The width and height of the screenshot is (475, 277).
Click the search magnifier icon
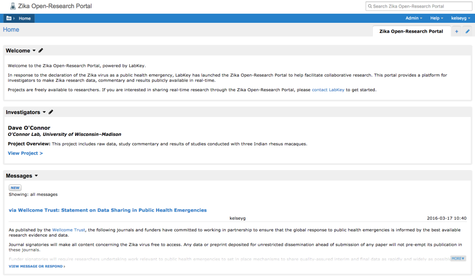point(370,6)
